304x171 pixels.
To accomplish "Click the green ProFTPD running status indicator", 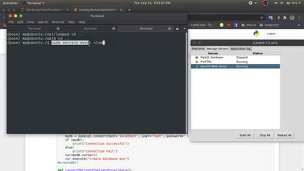I will click(x=197, y=62).
